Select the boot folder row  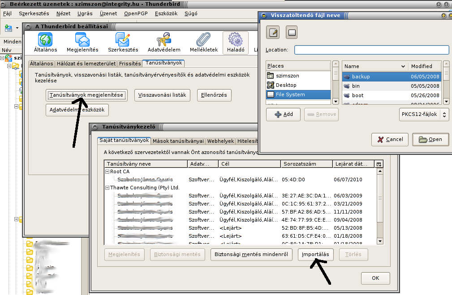pyautogui.click(x=392, y=95)
